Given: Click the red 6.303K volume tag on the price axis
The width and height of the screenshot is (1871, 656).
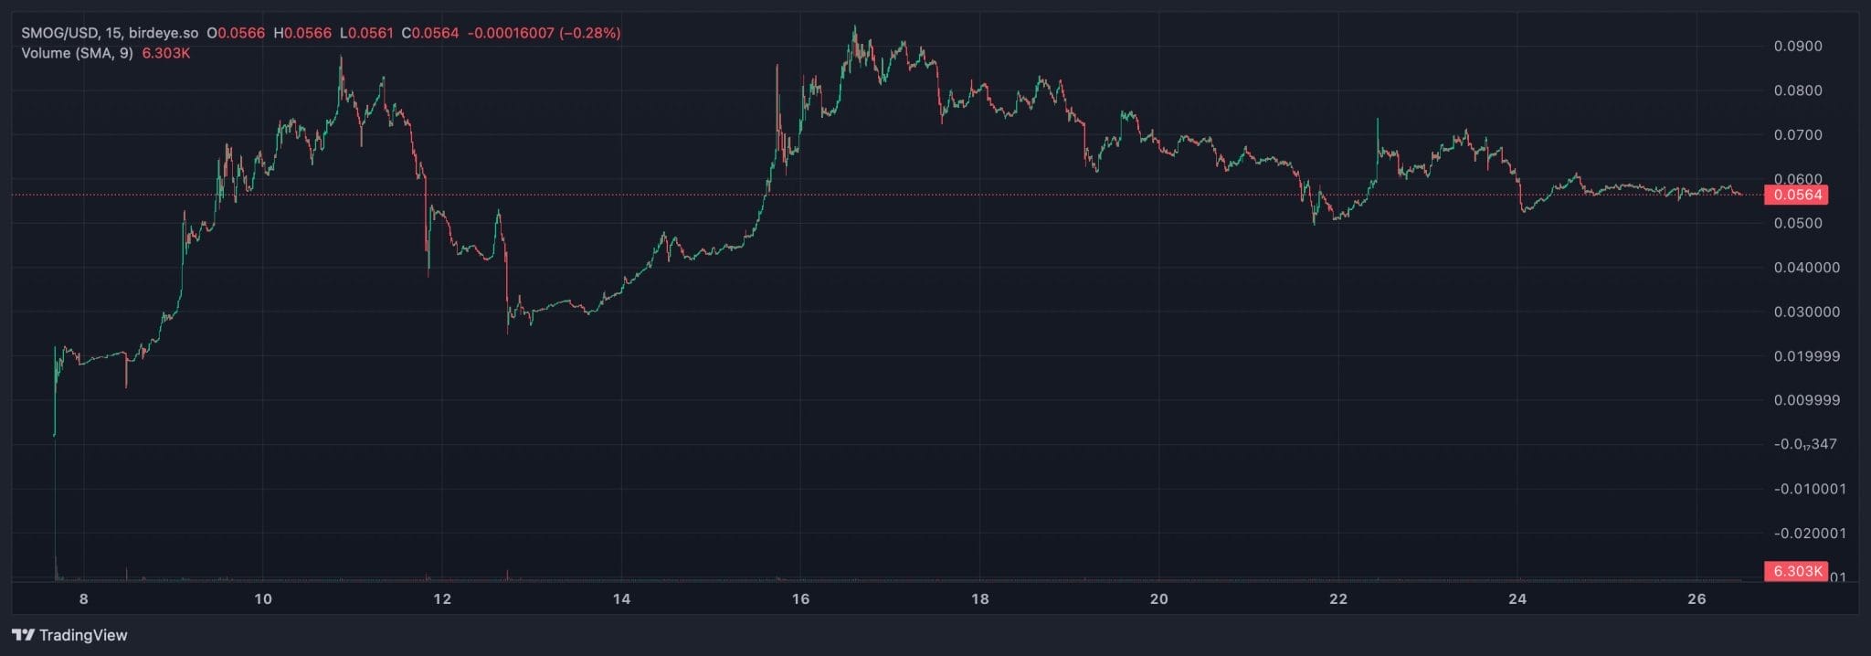Looking at the screenshot, I should 1797,571.
